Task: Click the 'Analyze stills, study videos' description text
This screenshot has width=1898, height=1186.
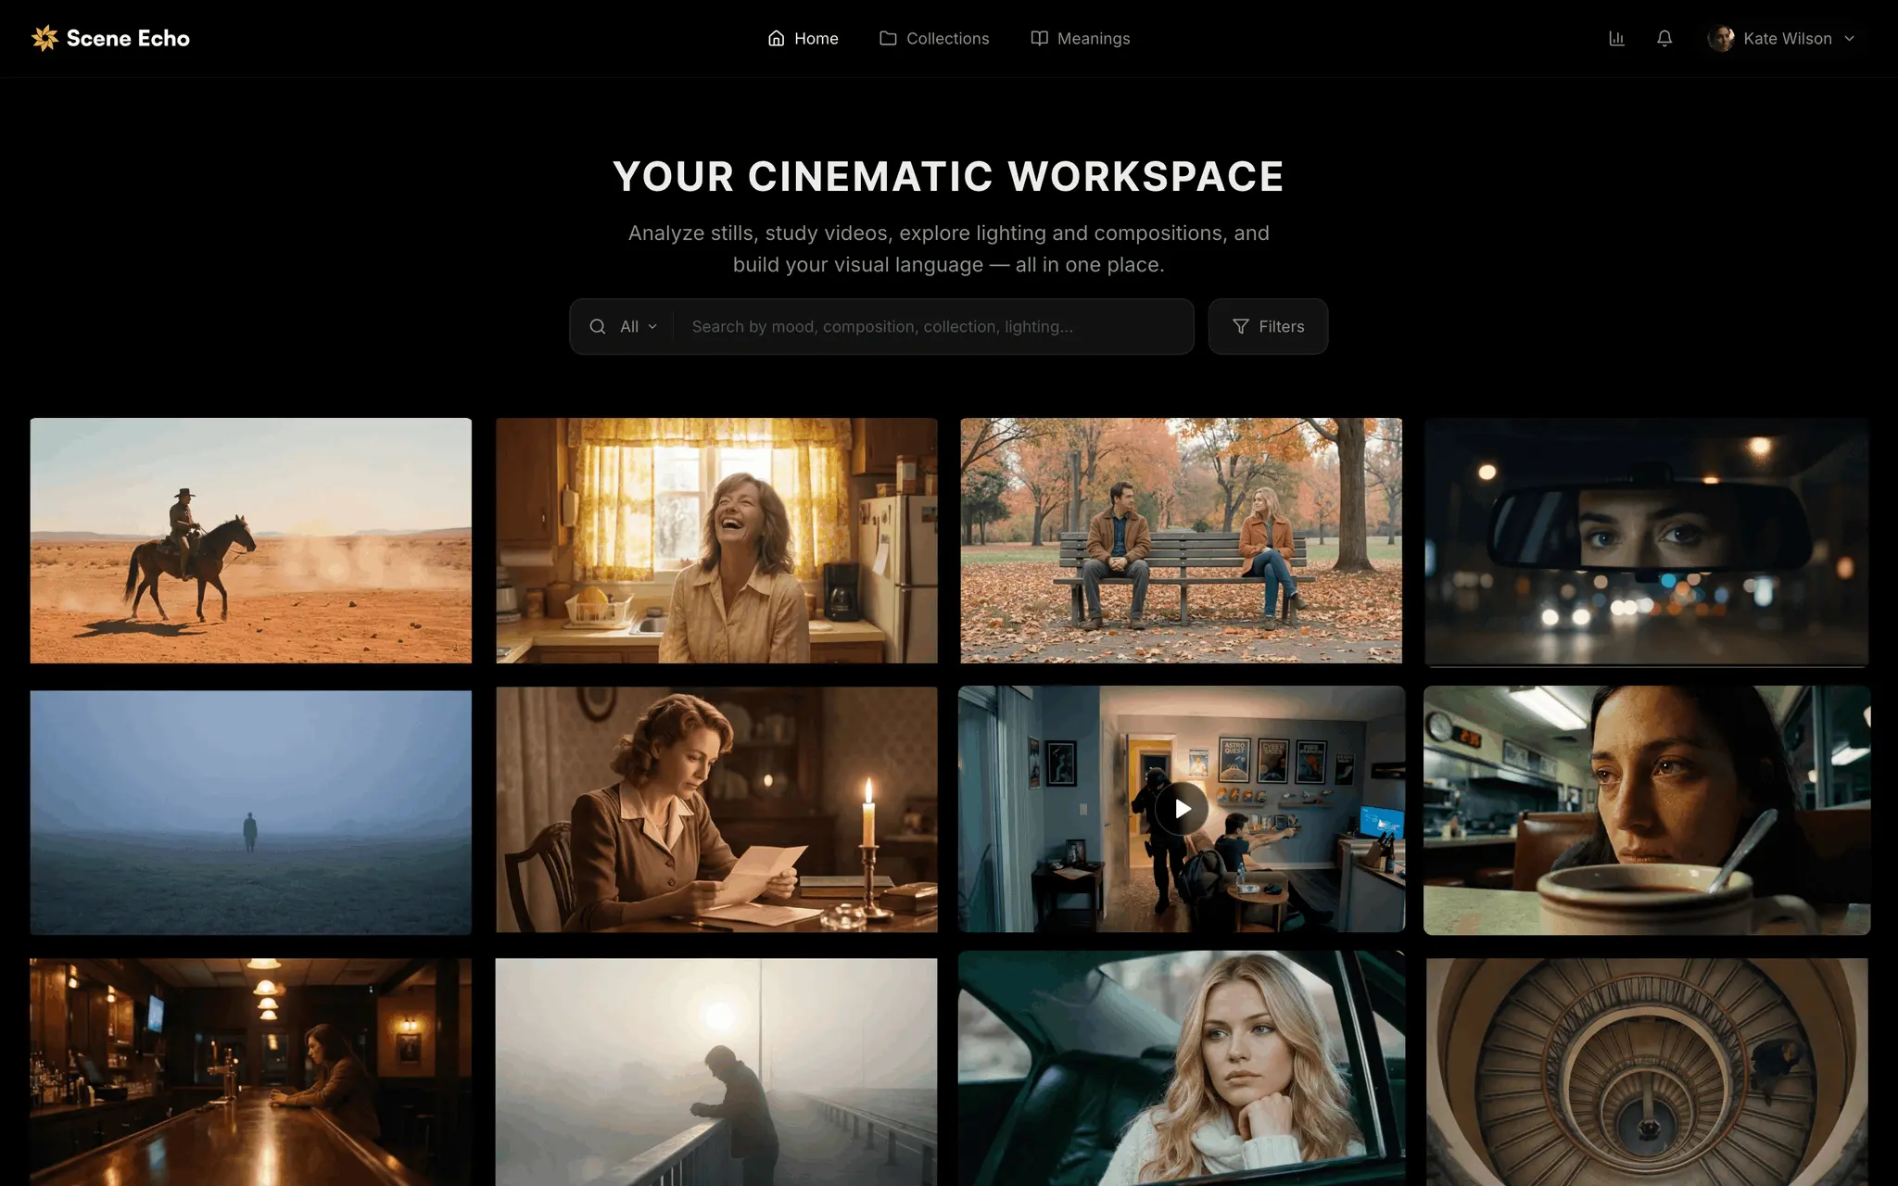Action: click(x=948, y=248)
